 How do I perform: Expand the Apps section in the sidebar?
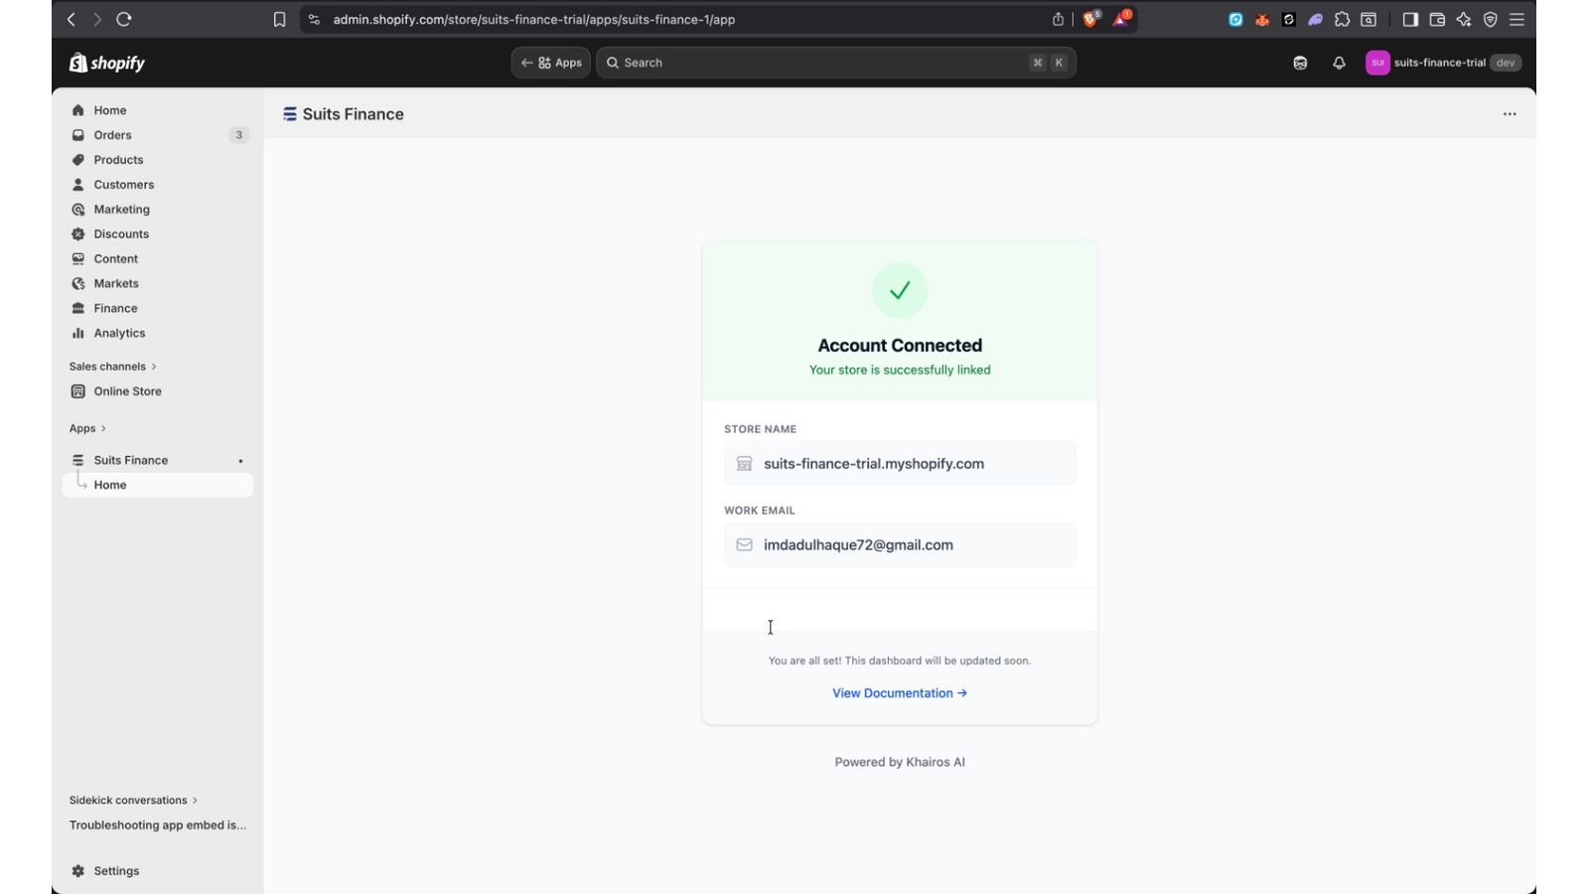(87, 428)
